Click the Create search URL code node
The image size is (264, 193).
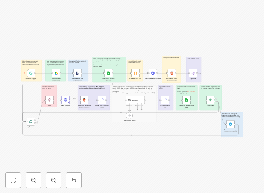click(136, 73)
